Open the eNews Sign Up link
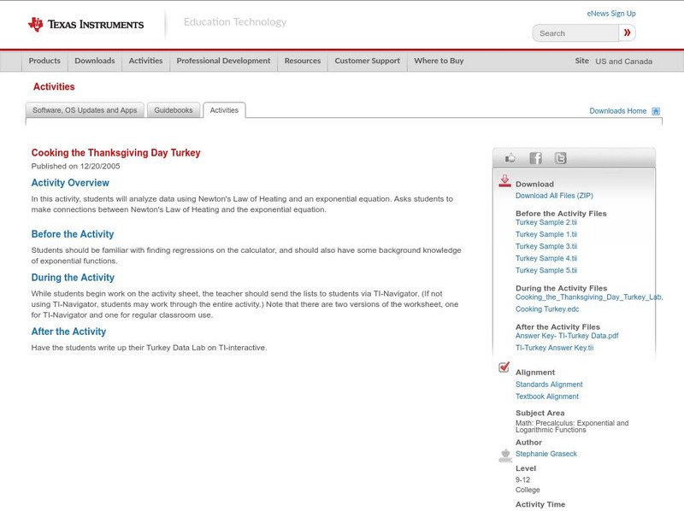 click(611, 14)
